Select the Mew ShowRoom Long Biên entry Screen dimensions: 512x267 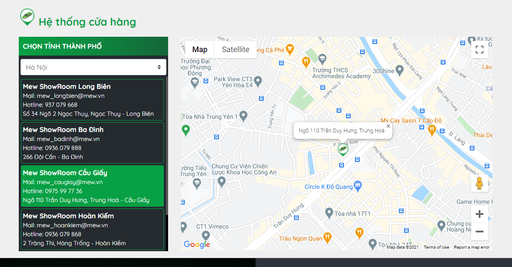(93, 100)
